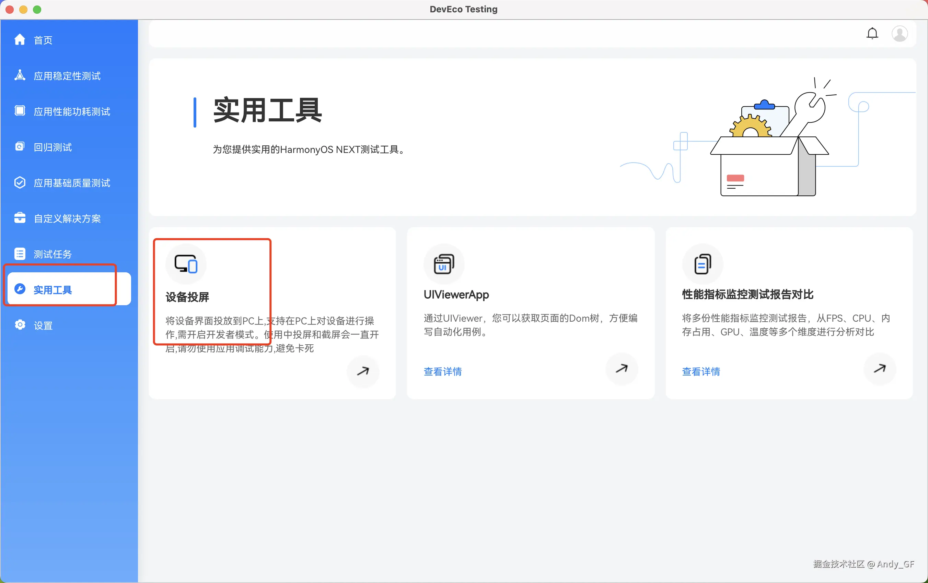Click the settings gear icon in sidebar
The height and width of the screenshot is (583, 928).
20,325
